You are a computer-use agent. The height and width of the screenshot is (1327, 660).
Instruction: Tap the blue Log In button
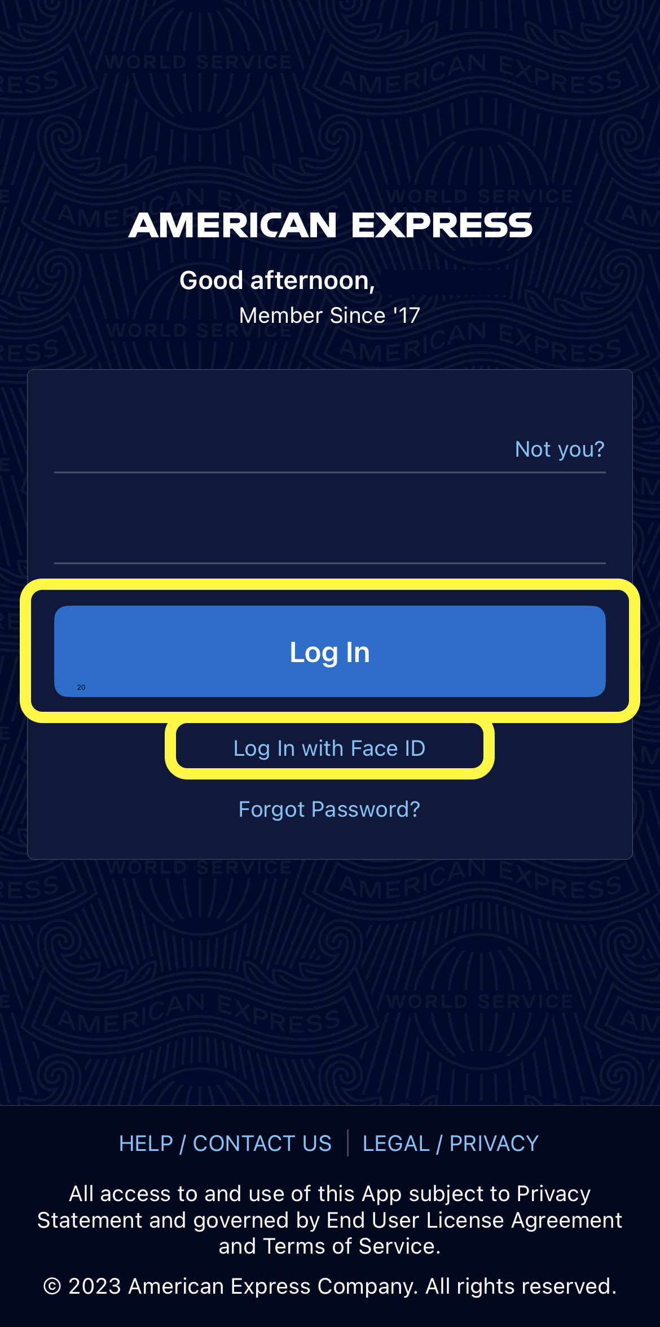point(330,651)
